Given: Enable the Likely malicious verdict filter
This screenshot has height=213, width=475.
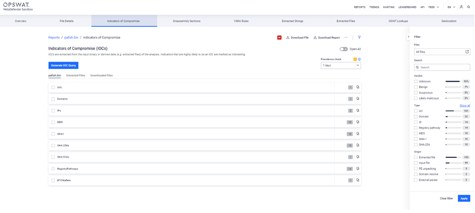Looking at the screenshot, I should [x=416, y=98].
